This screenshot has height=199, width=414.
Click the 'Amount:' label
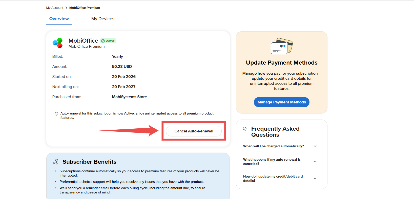pos(60,67)
